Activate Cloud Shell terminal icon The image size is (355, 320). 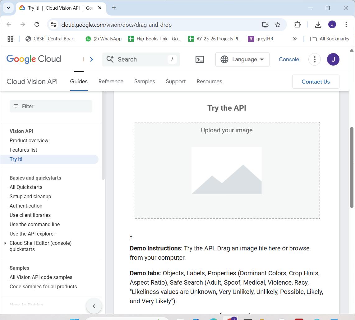click(200, 59)
